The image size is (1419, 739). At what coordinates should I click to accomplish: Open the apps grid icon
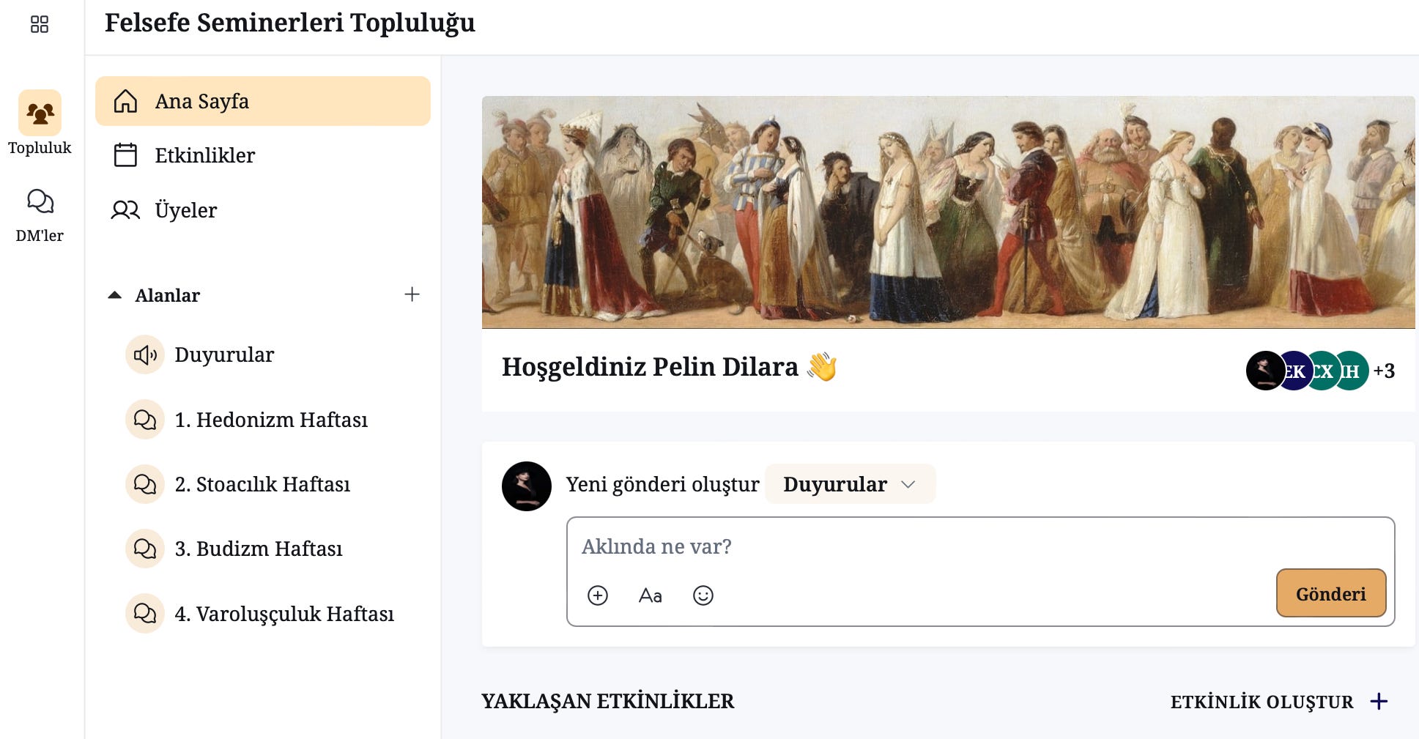tap(40, 24)
